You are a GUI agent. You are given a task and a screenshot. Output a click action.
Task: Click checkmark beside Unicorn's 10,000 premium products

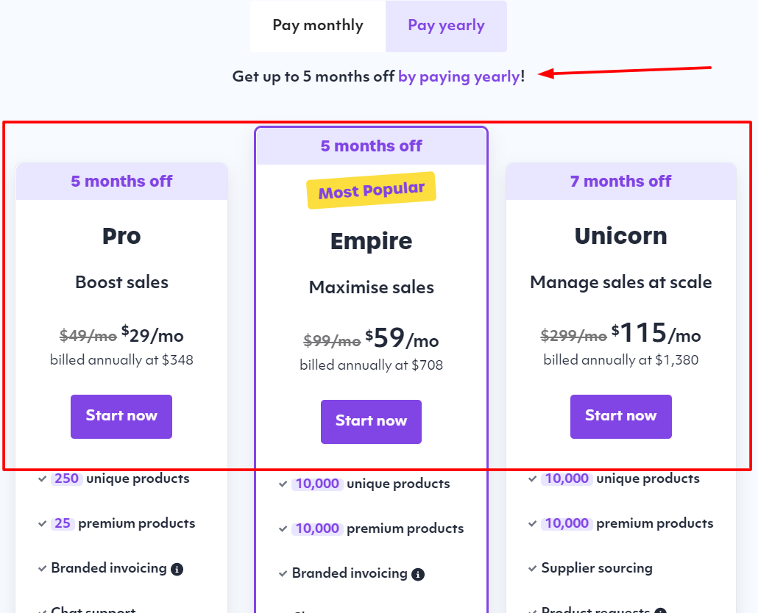click(532, 524)
